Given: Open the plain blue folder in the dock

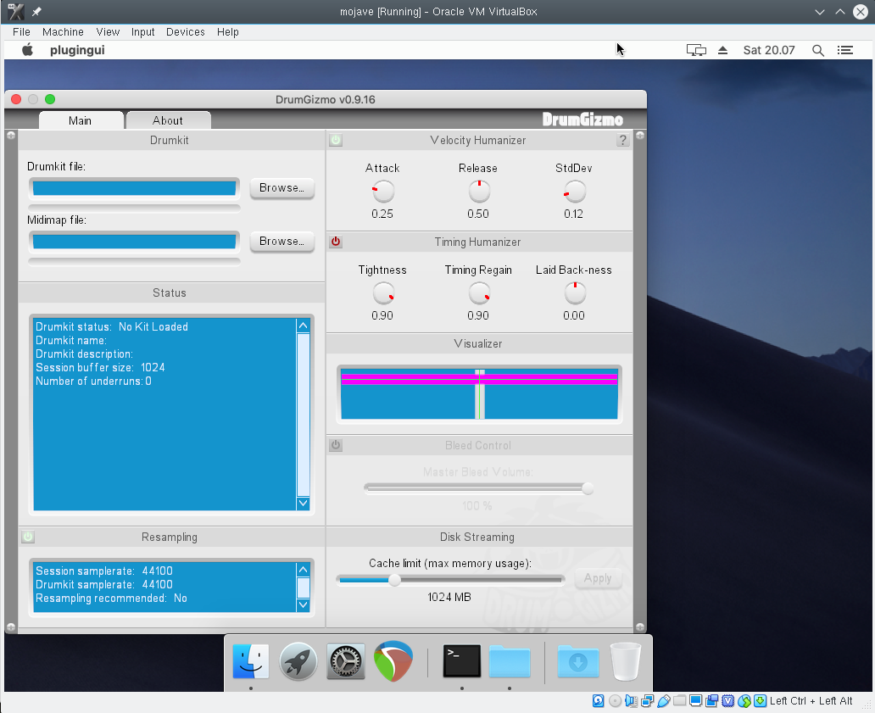Looking at the screenshot, I should 510,661.
